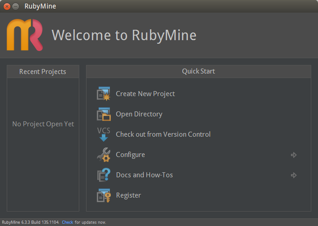Select the Register option
The height and width of the screenshot is (226, 318).
click(x=128, y=195)
